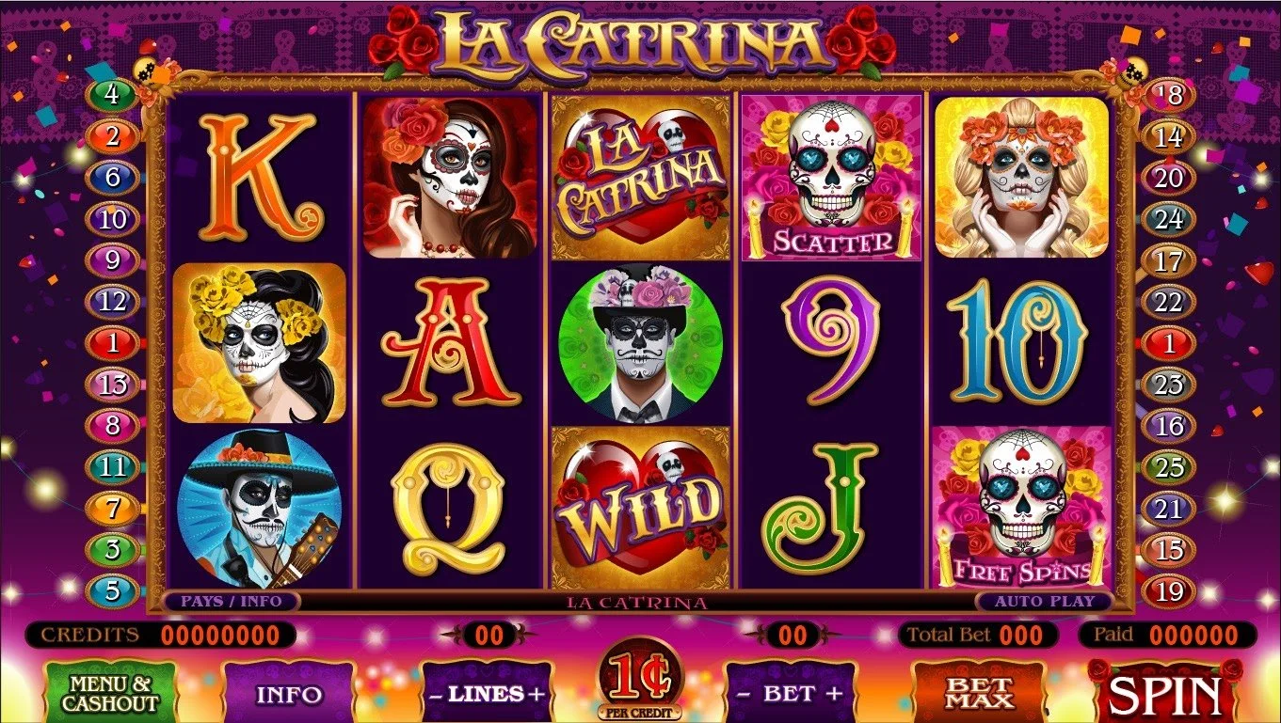This screenshot has width=1281, height=723.
Task: Click the WILD heart symbol
Action: [x=640, y=508]
